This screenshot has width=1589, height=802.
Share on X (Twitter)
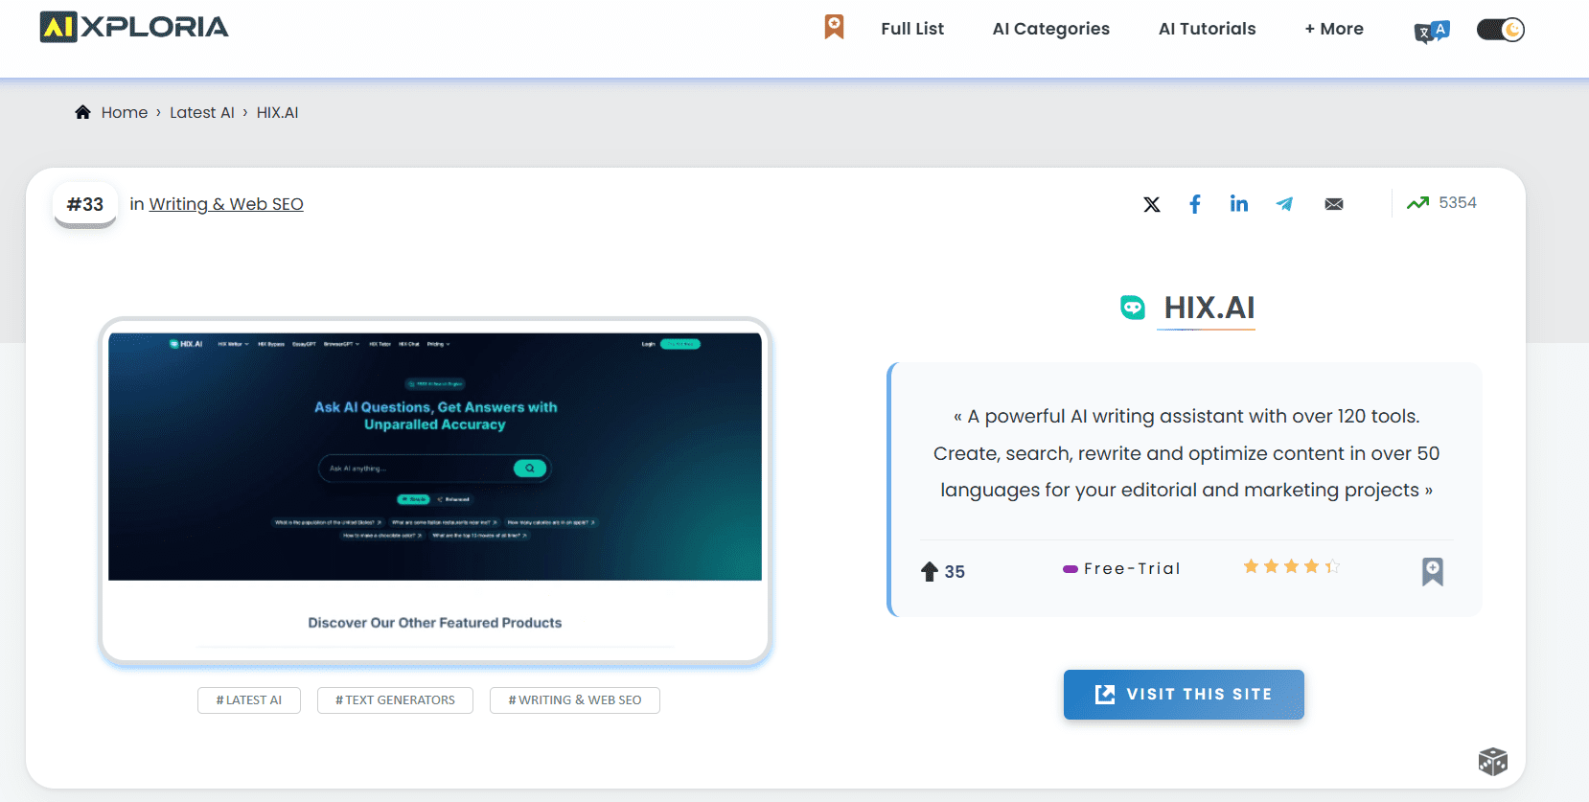pos(1152,204)
